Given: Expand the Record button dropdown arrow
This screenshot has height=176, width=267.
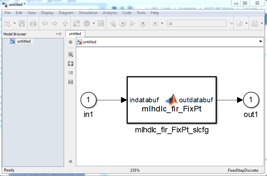Looking at the screenshot, I should [x=162, y=23].
